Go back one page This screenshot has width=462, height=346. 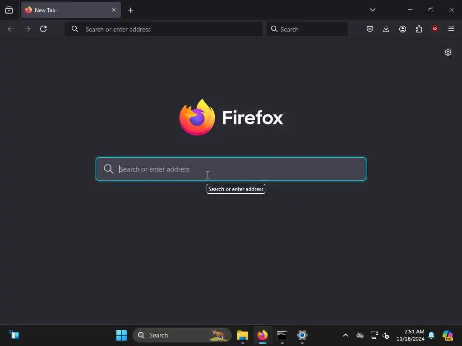pos(11,29)
